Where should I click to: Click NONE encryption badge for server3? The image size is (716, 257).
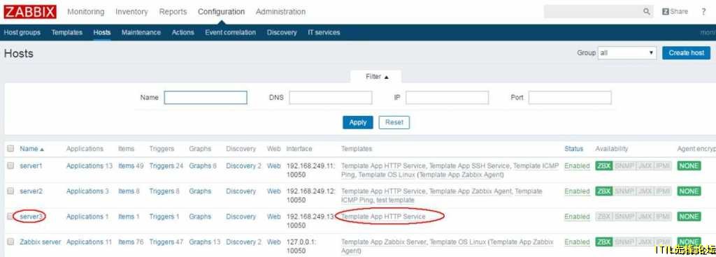689,216
